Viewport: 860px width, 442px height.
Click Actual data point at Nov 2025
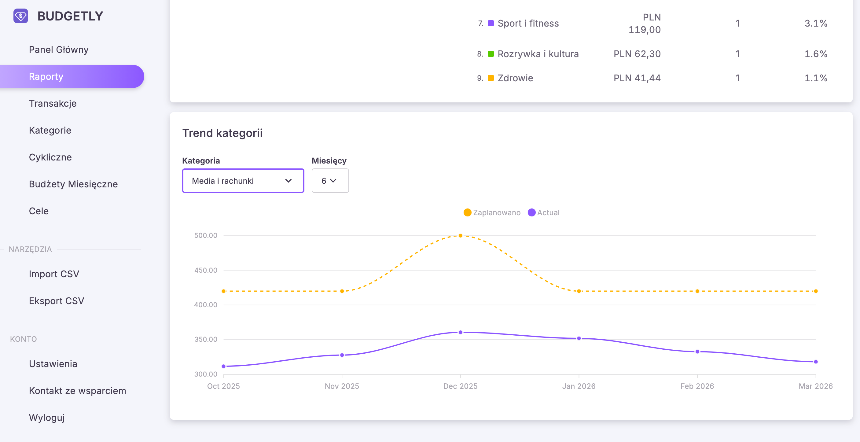(342, 355)
